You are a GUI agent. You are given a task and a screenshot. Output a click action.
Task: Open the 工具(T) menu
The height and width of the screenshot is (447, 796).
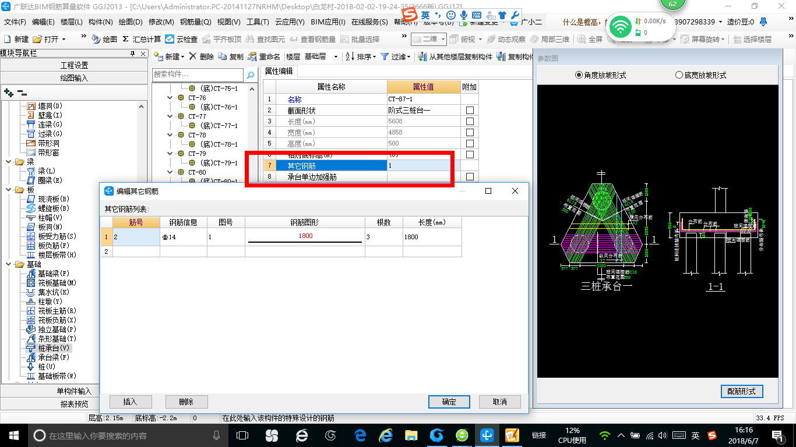pos(258,22)
